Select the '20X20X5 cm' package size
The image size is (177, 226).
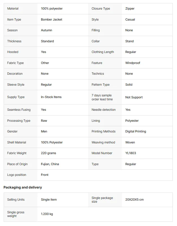pos(135,200)
